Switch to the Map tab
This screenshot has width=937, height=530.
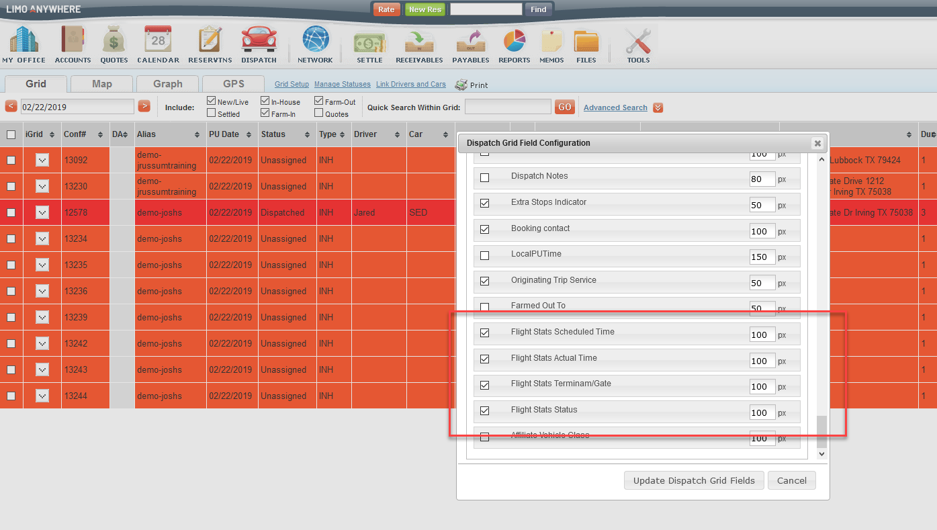coord(102,84)
